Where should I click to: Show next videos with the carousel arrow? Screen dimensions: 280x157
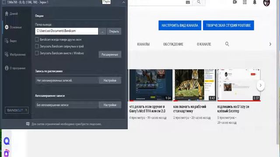261,85
